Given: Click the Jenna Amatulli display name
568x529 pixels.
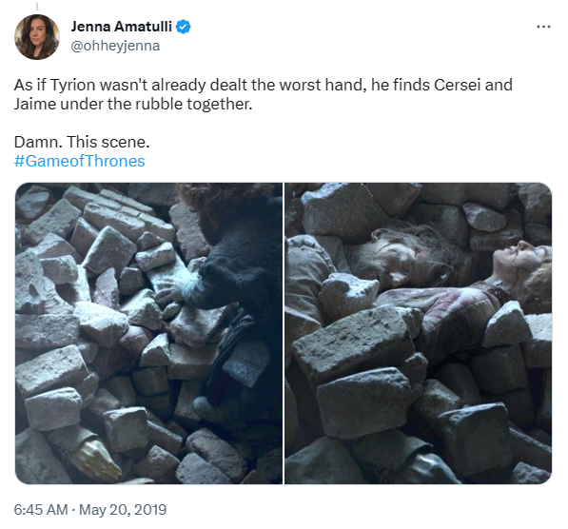Looking at the screenshot, I should pyautogui.click(x=122, y=27).
